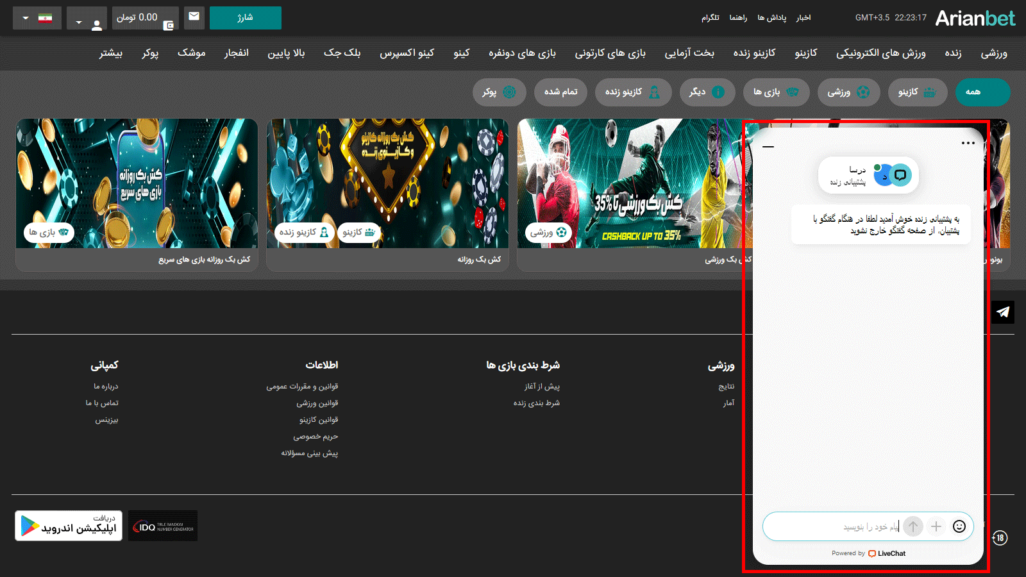Open the user account dropdown
Image resolution: width=1026 pixels, height=577 pixels.
pos(87,19)
